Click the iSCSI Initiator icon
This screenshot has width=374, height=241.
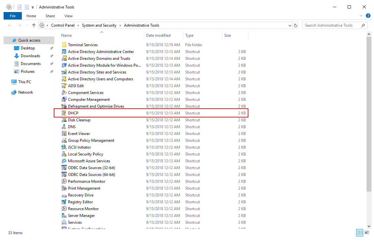tap(64, 147)
